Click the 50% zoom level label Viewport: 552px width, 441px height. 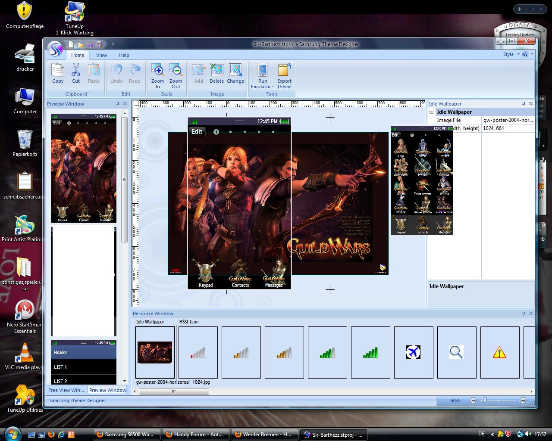tap(455, 401)
